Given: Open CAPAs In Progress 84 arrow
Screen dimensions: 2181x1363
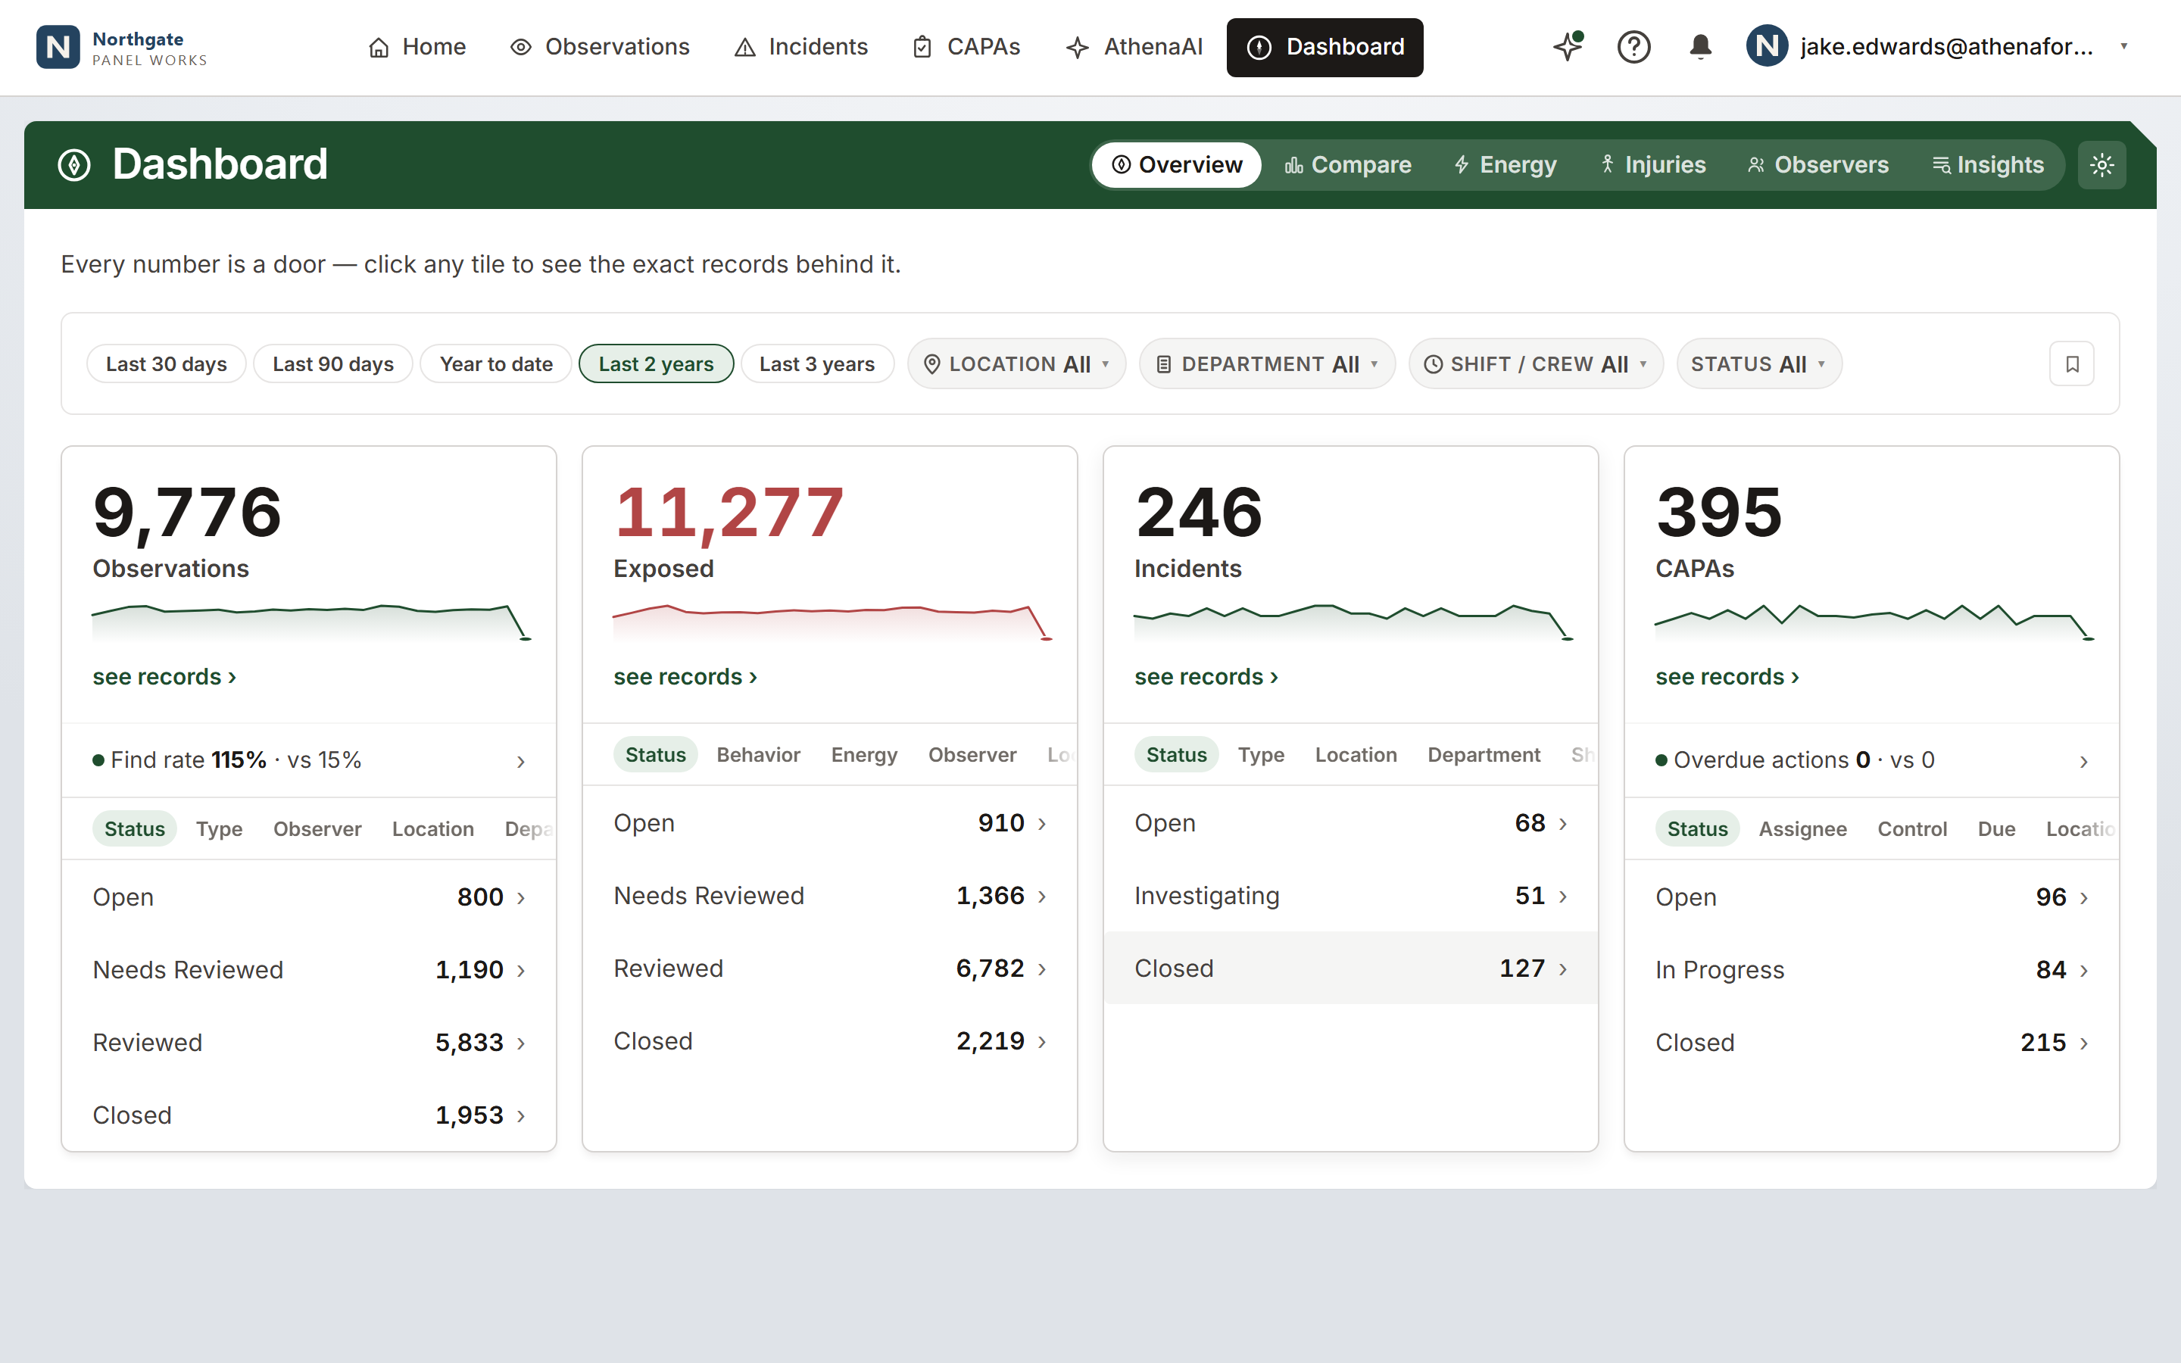Looking at the screenshot, I should (2083, 971).
